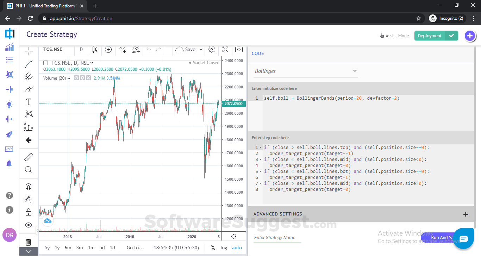Image resolution: width=481 pixels, height=256 pixels.
Task: Pick the text annotation tool
Action: coord(29,102)
